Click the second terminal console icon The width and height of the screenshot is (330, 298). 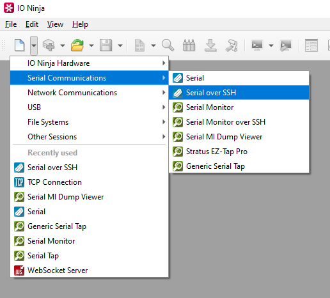(285, 45)
